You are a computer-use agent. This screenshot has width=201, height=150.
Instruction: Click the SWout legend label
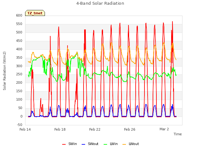[93, 144]
